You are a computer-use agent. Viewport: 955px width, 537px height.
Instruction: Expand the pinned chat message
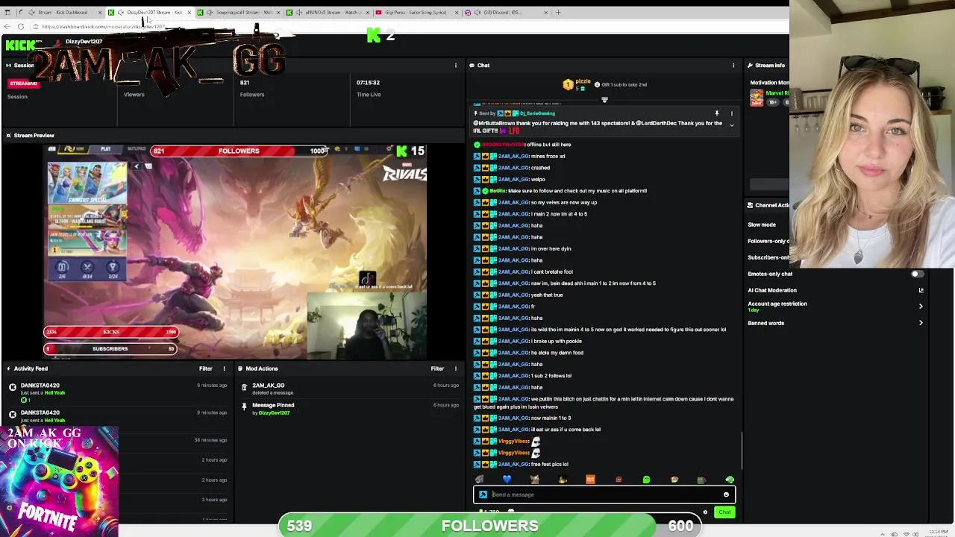tap(731, 125)
